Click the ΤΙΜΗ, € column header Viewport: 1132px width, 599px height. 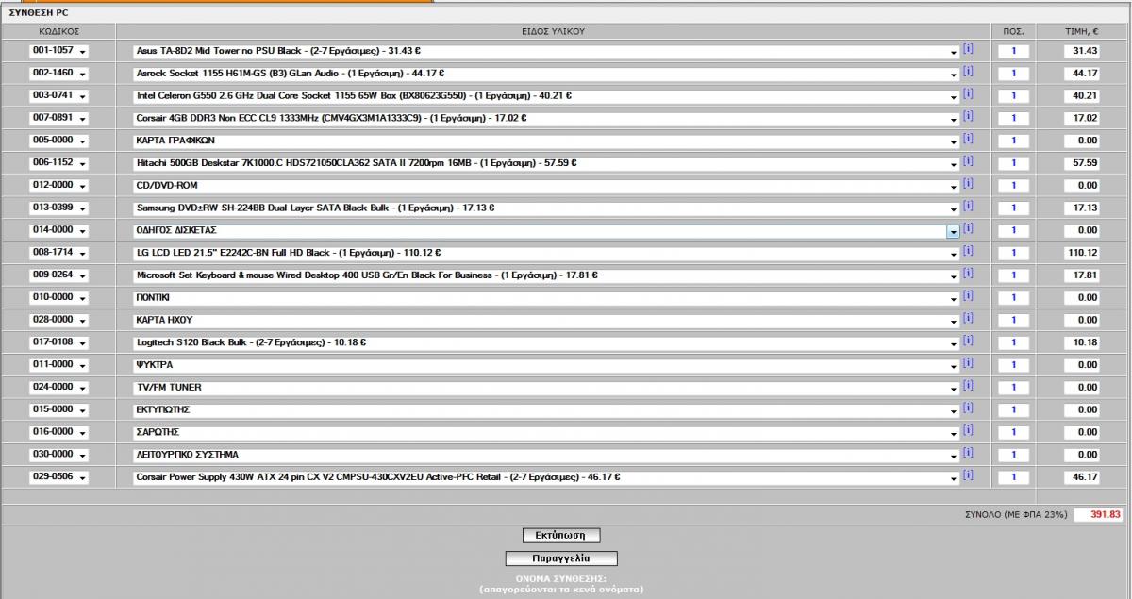coord(1082,31)
